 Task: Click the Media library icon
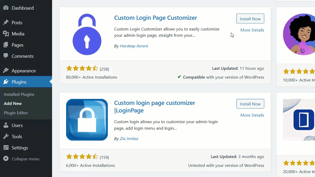pyautogui.click(x=6, y=34)
